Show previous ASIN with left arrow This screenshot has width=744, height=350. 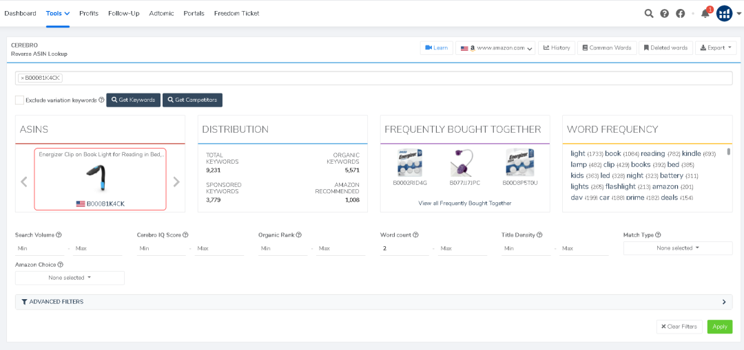point(24,182)
